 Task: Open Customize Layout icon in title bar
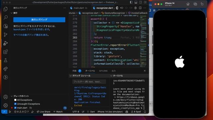[145, 2]
